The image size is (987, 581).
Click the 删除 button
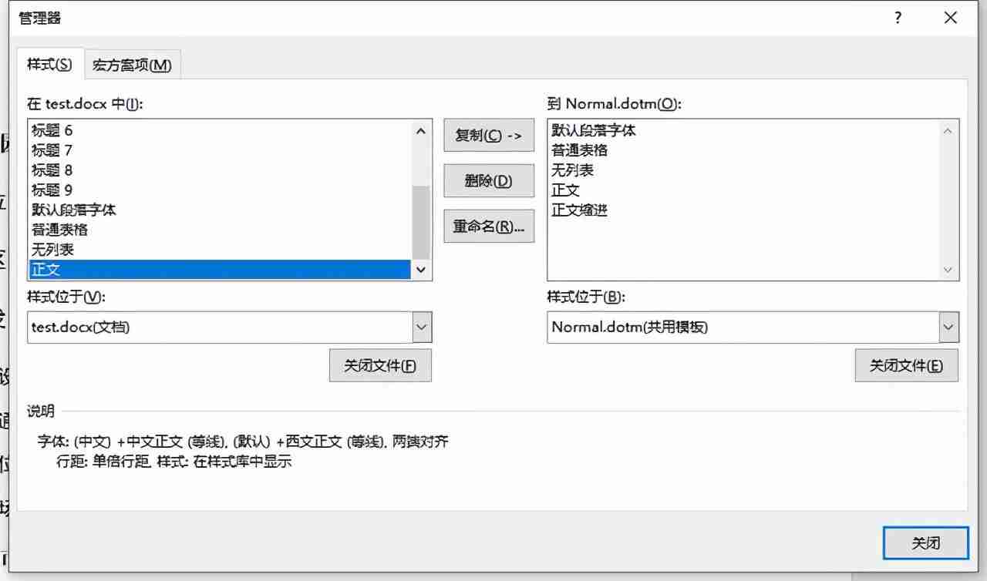coord(488,180)
